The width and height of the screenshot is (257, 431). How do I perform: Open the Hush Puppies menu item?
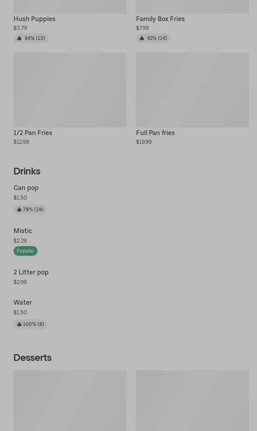coord(34,19)
